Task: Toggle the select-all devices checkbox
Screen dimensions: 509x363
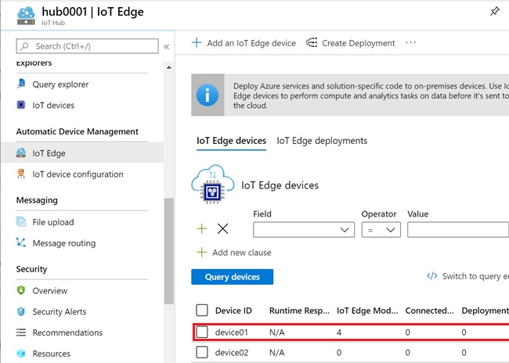Action: [202, 310]
